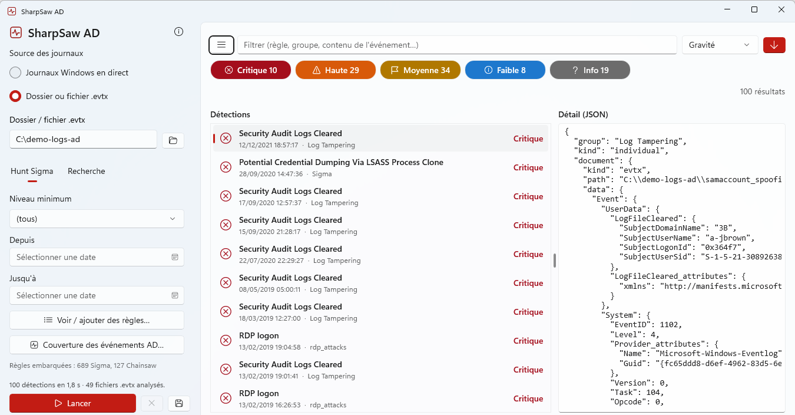
Task: Open the Niveau minimum (tous) dropdown
Action: (97, 219)
